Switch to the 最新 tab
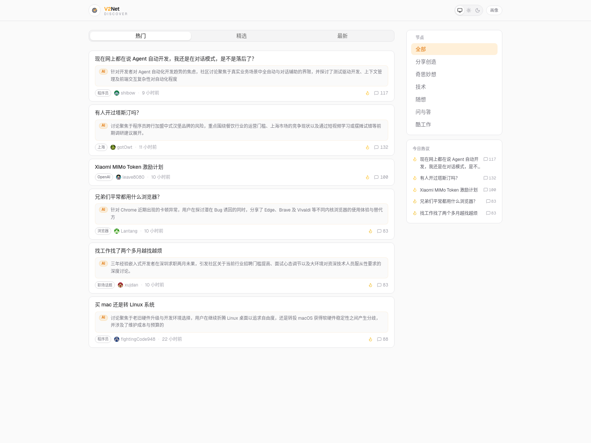591x443 pixels. tap(342, 36)
